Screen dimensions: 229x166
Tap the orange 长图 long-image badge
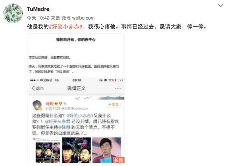[x=119, y=160]
